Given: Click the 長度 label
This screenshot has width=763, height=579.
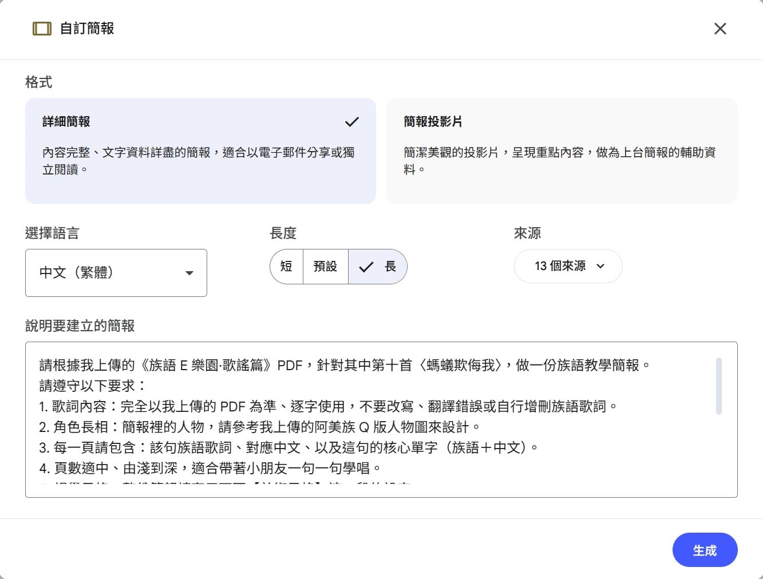Looking at the screenshot, I should [283, 233].
